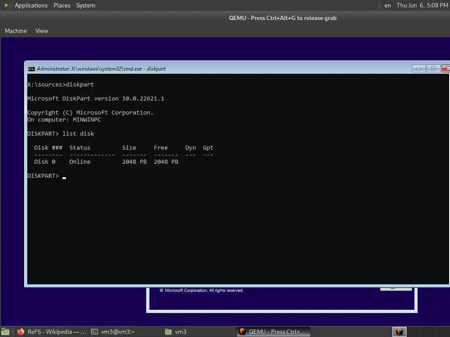Click the 2048 PB value under Size
450x337 pixels.
tap(134, 162)
